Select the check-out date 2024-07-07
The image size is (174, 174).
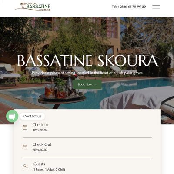point(40,150)
